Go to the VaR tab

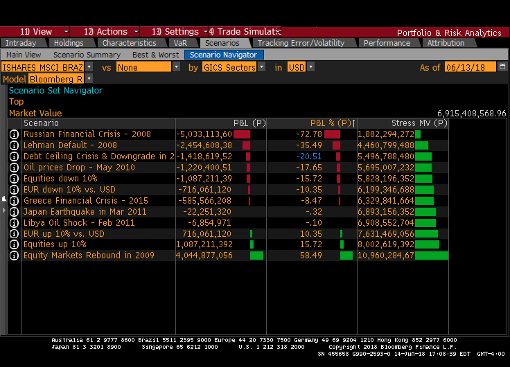click(x=180, y=43)
